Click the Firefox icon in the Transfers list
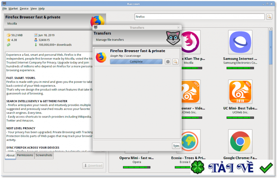The width and height of the screenshot is (277, 178). point(101,57)
